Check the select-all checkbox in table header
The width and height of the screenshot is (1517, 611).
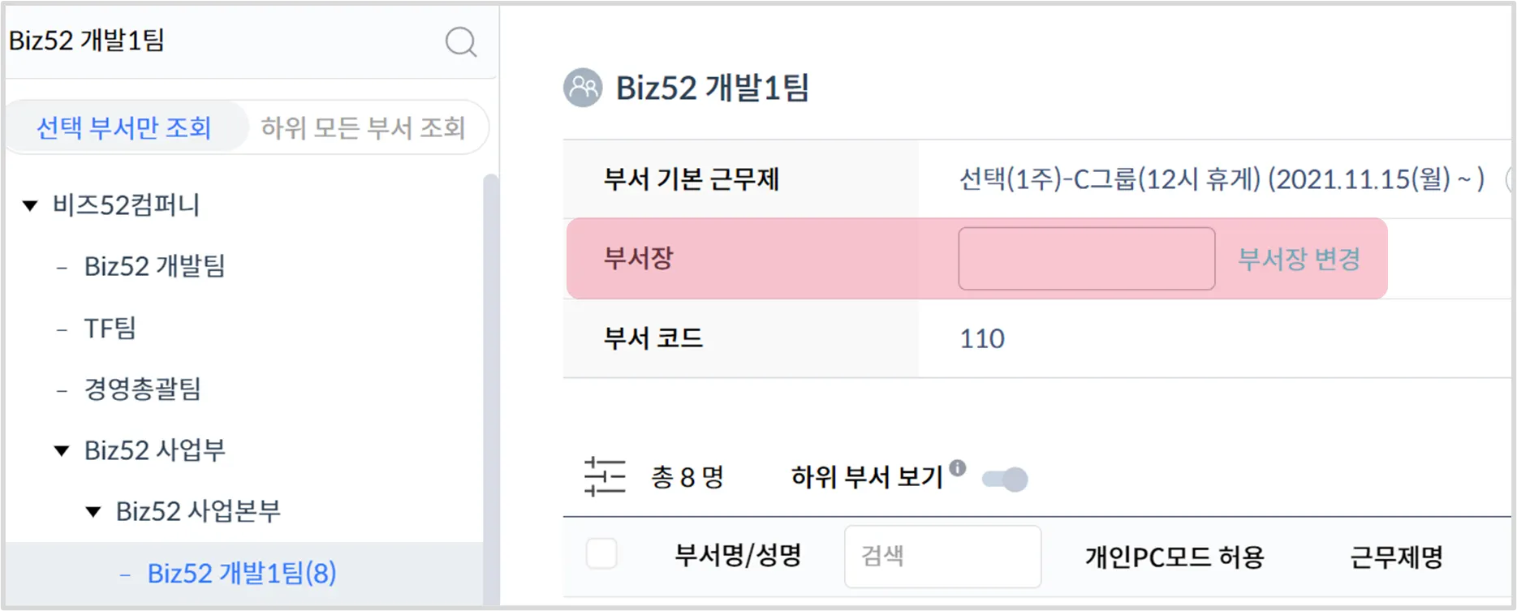[x=601, y=554]
